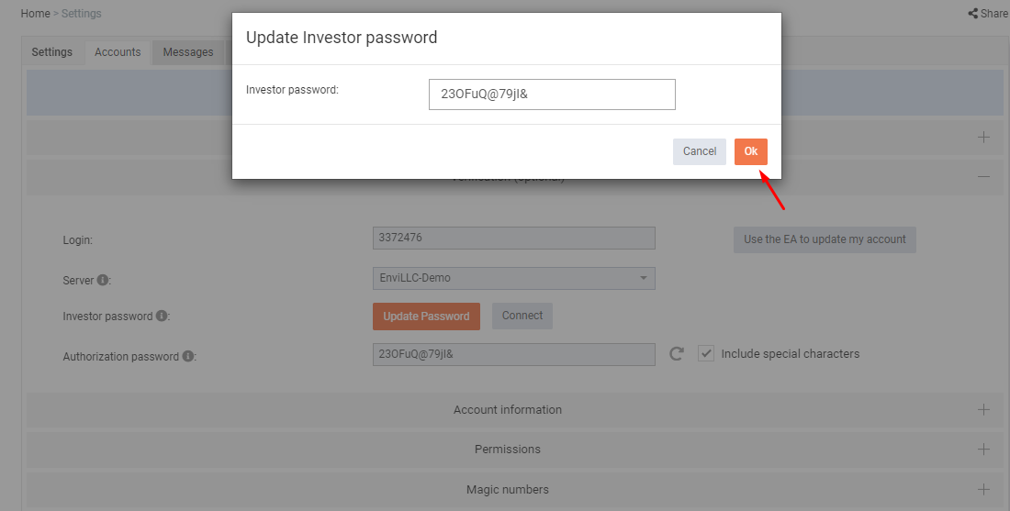Click the Share icon at top right
This screenshot has height=511, width=1010.
[x=972, y=13]
